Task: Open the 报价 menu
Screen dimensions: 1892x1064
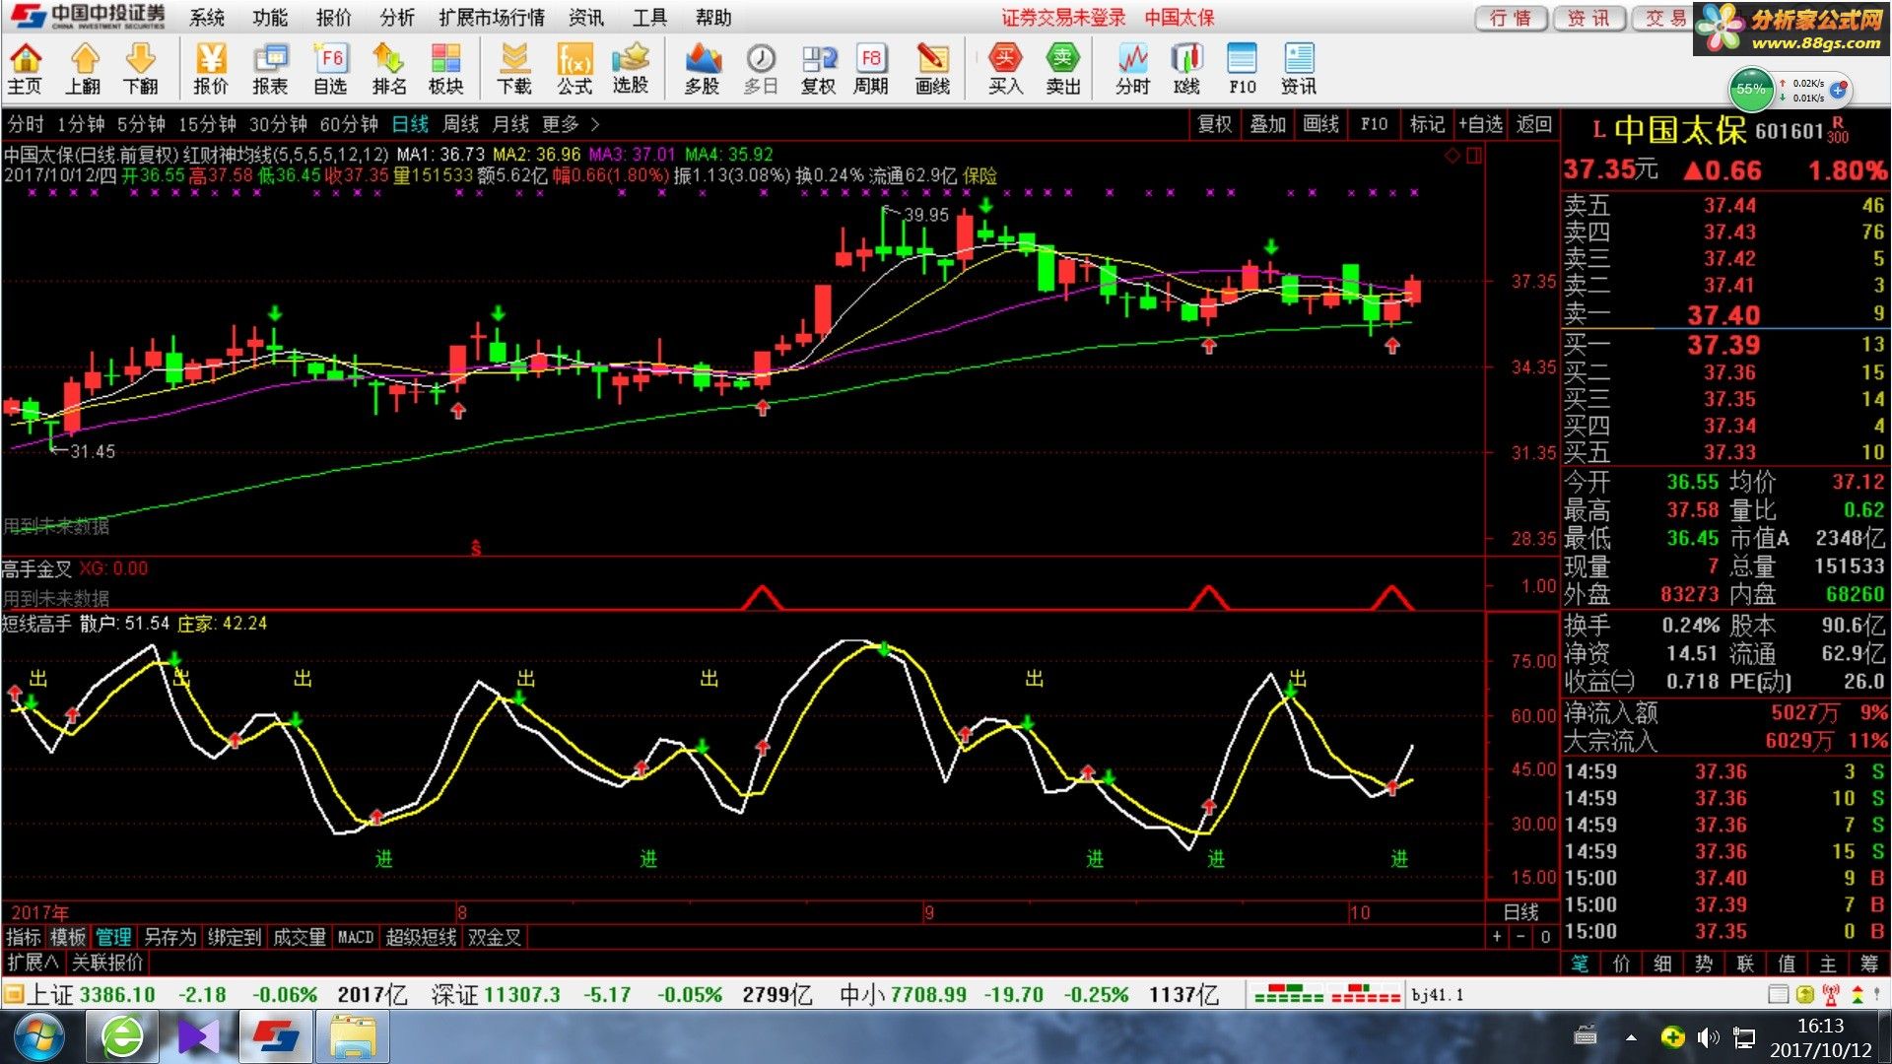Action: click(333, 18)
